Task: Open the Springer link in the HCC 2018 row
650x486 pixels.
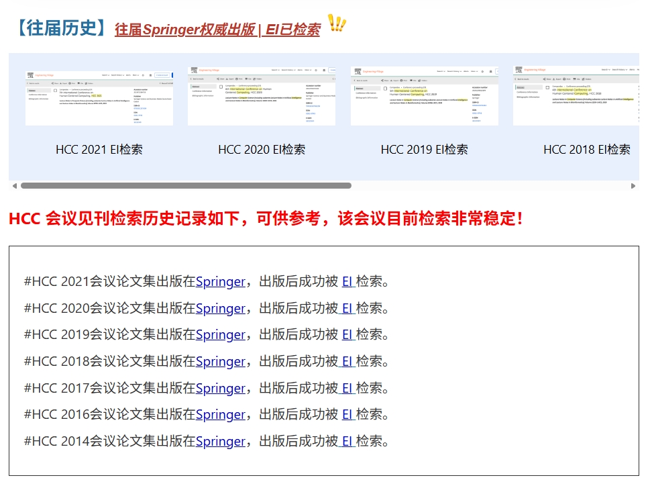Action: click(x=221, y=361)
